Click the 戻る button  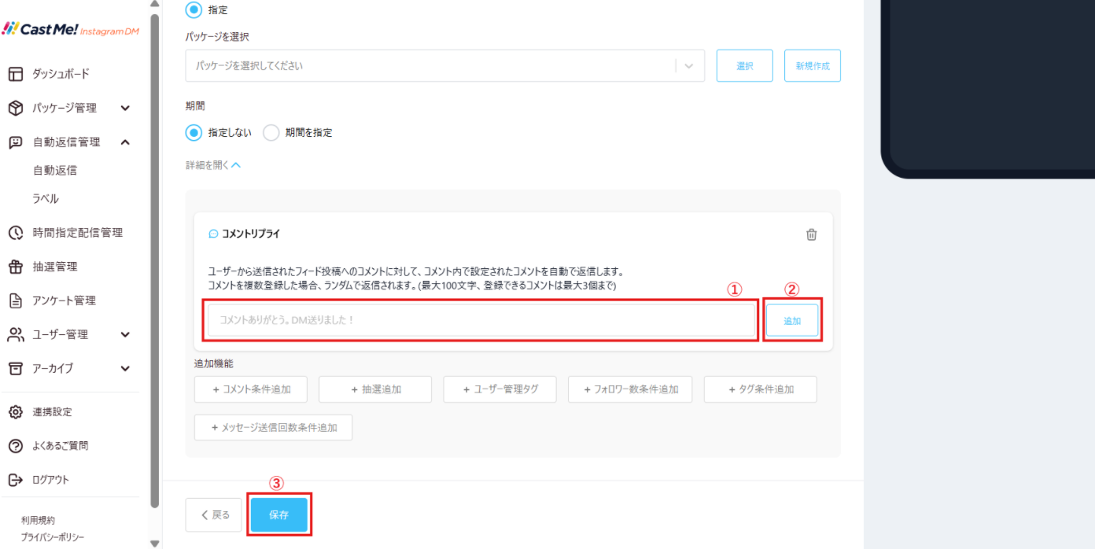tap(214, 515)
